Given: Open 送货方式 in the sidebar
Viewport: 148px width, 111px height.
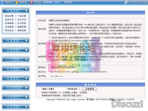Looking at the screenshot, I should click(x=9, y=20).
